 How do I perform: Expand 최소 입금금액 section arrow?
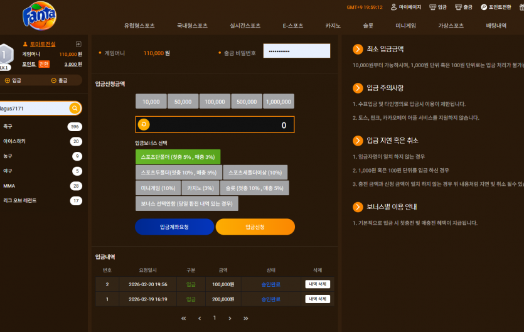click(x=358, y=49)
